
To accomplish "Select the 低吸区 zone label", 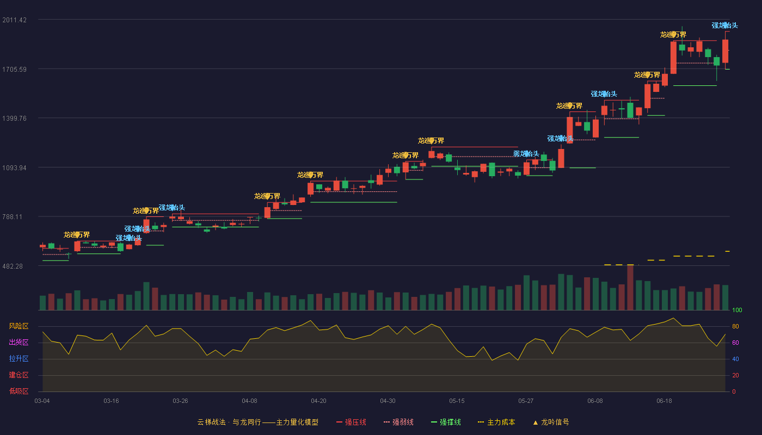I will [19, 391].
